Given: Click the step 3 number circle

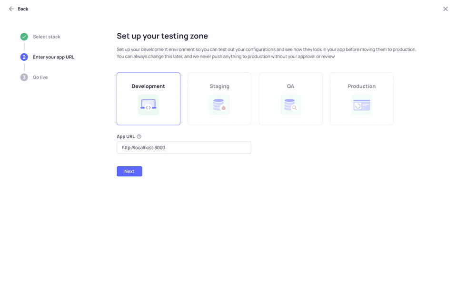Looking at the screenshot, I should pyautogui.click(x=24, y=77).
